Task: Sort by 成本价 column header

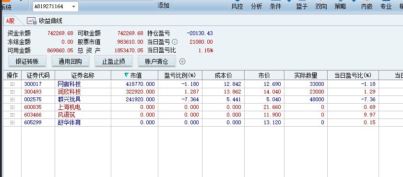Action: [223, 75]
